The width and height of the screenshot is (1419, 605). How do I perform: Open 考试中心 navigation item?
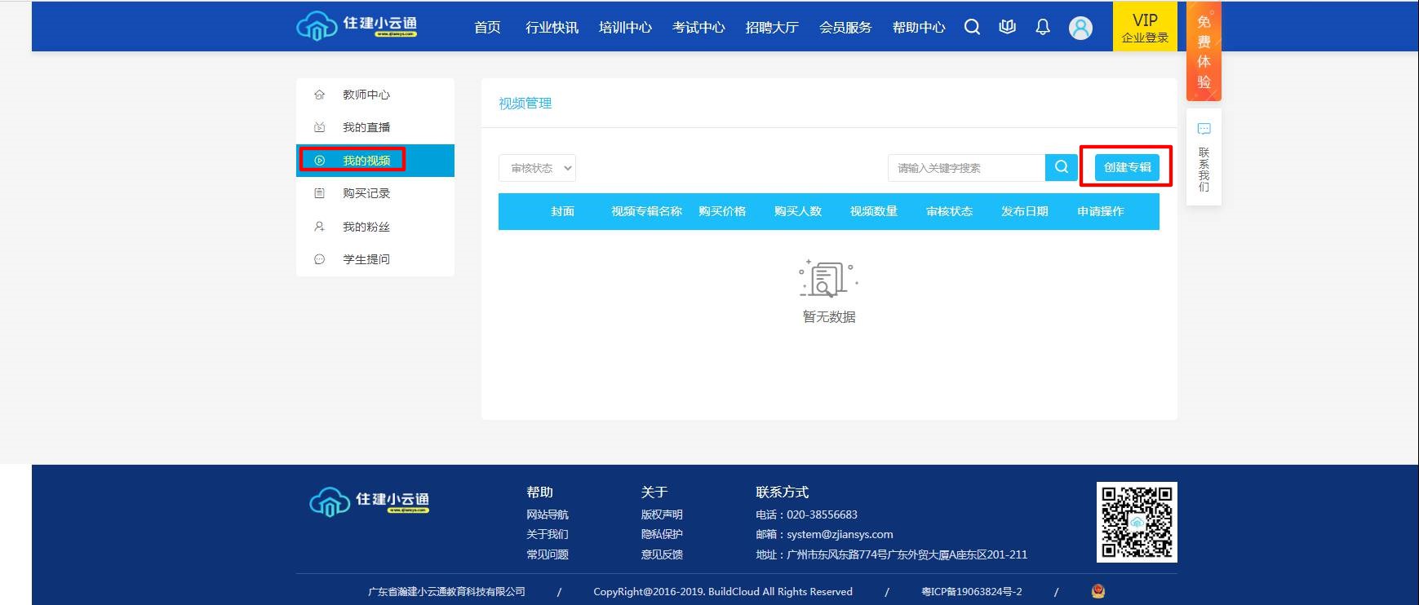(698, 28)
